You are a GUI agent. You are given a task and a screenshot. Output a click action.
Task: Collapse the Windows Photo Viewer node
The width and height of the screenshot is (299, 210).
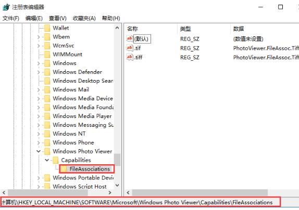39,151
